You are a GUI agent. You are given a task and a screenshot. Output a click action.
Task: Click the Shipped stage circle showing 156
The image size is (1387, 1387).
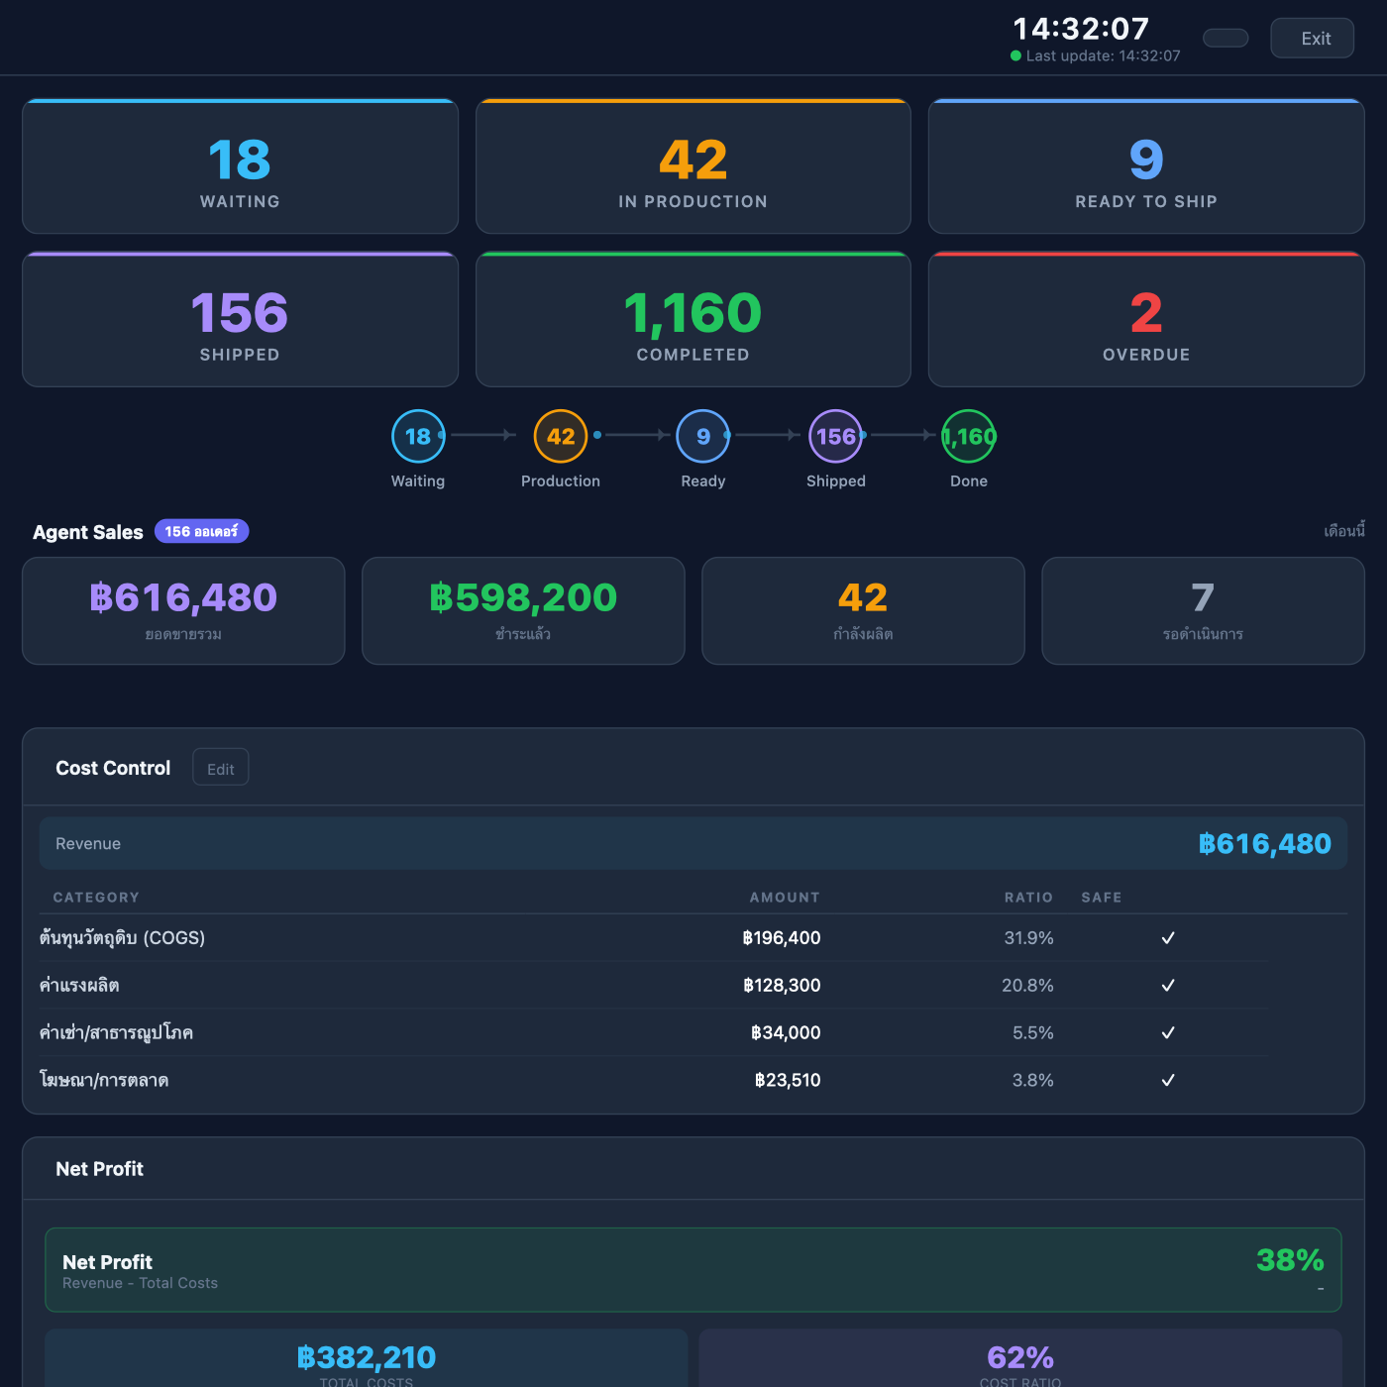pos(836,436)
